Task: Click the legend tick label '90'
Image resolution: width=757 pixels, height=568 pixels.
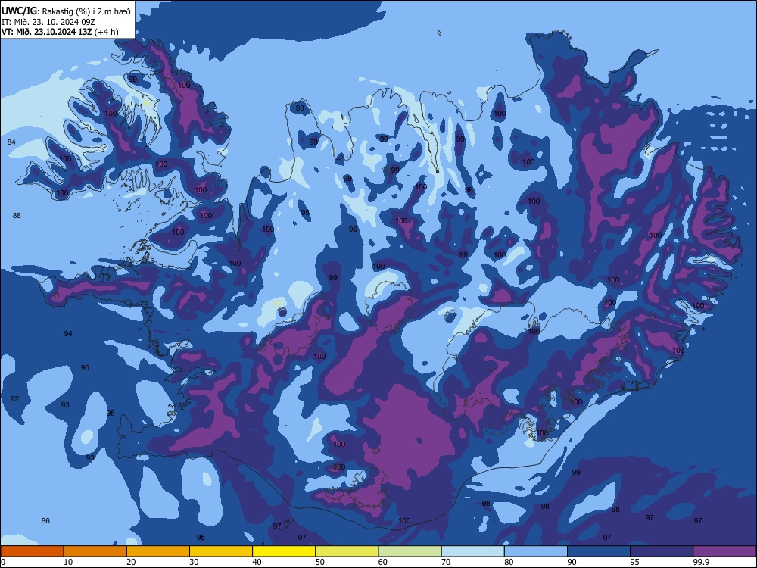Action: 572,562
